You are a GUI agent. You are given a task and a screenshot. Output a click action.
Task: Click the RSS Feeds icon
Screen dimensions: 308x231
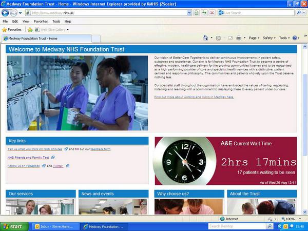click(218, 38)
